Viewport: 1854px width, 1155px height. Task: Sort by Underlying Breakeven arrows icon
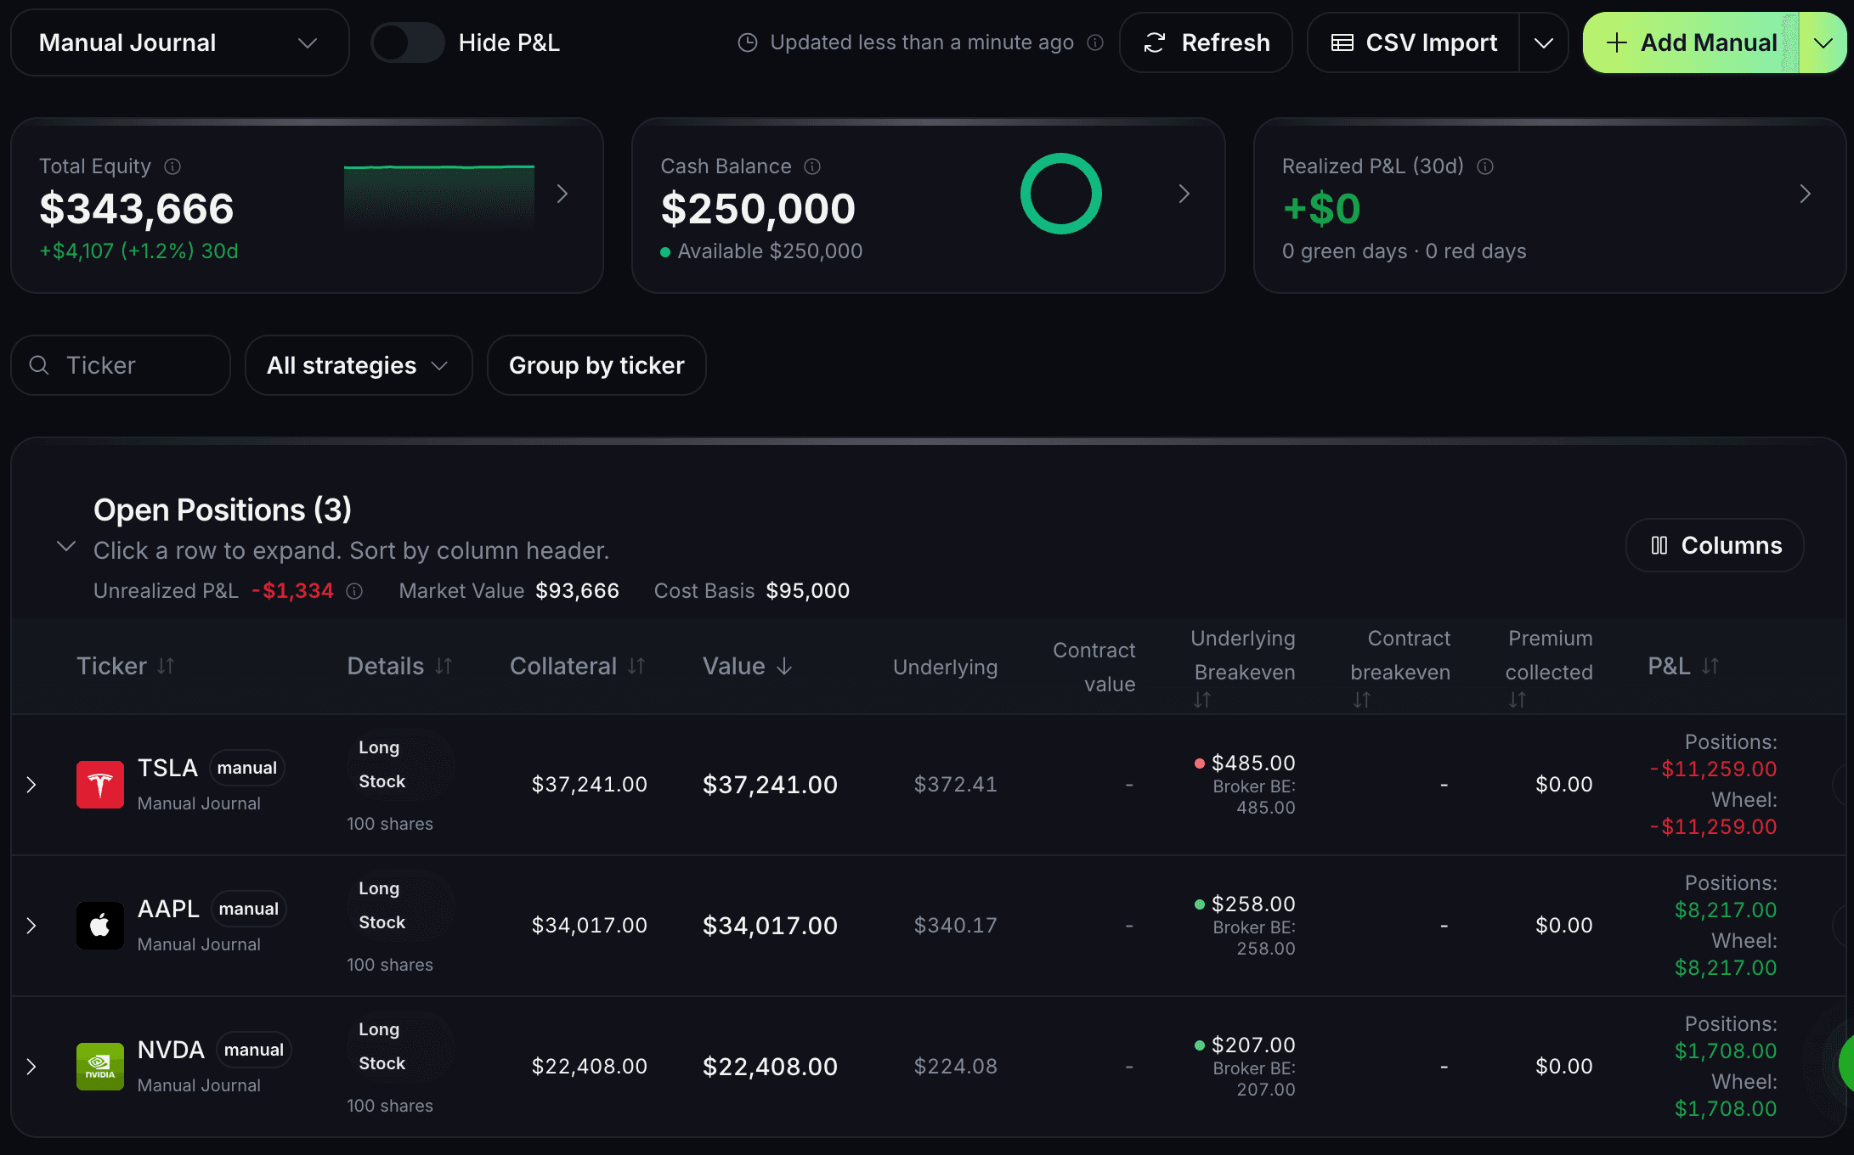(1202, 700)
